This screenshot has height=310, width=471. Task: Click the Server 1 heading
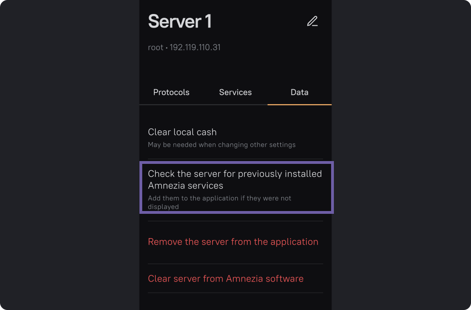pos(180,21)
